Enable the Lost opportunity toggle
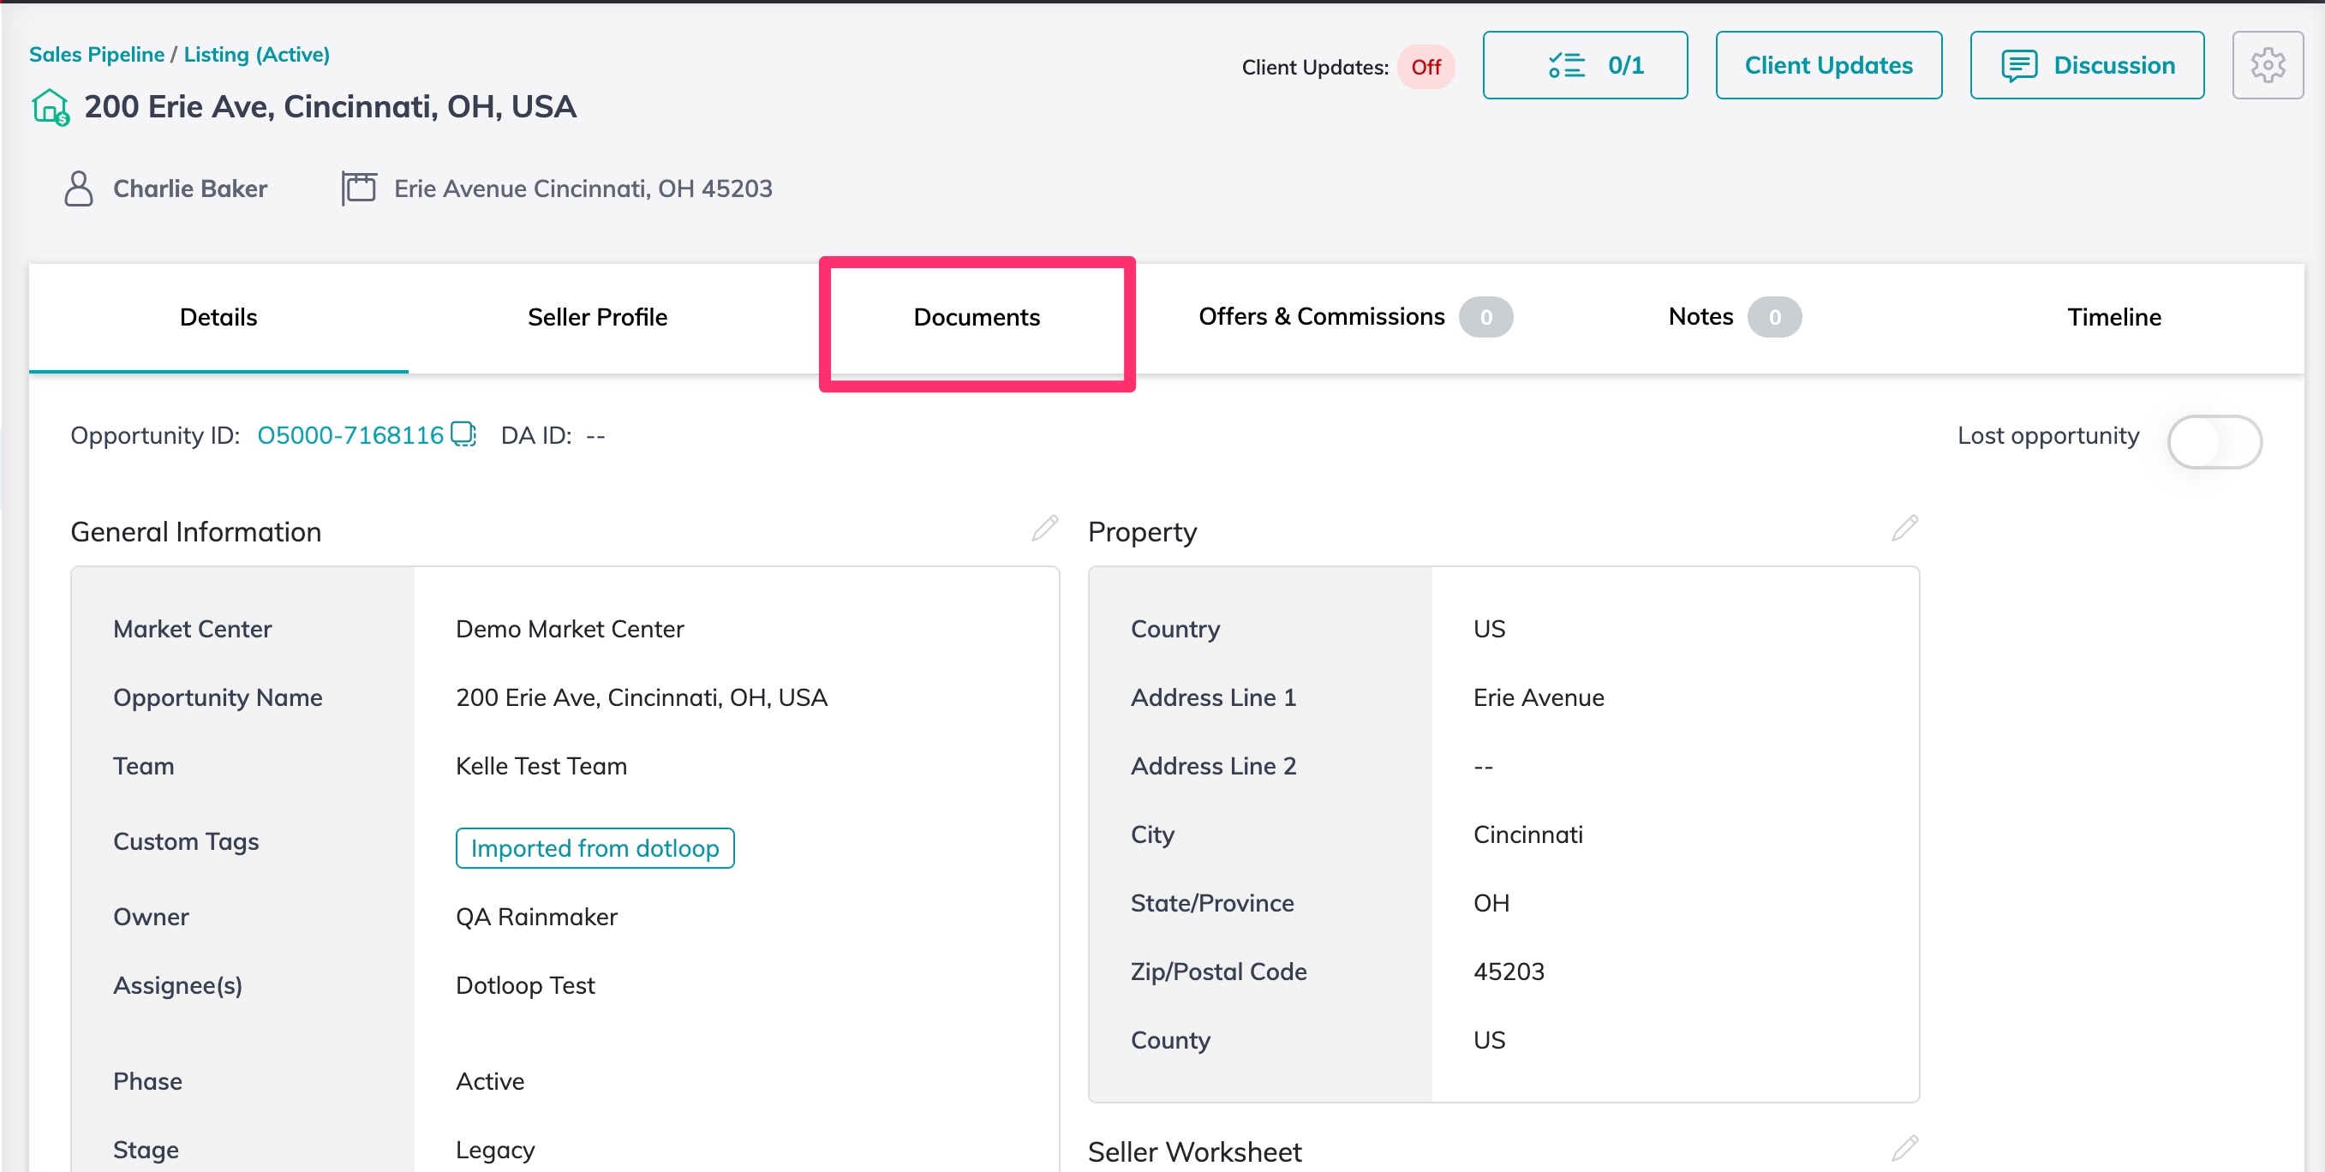 point(2214,441)
